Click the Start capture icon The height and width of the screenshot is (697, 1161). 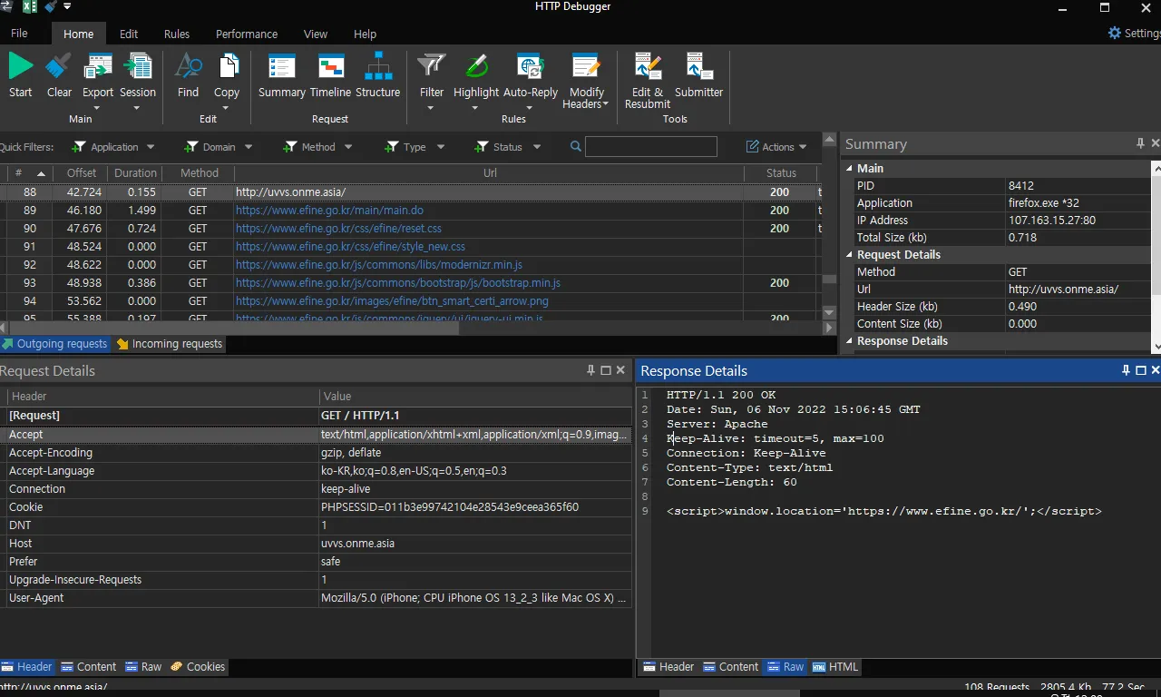[x=20, y=73]
